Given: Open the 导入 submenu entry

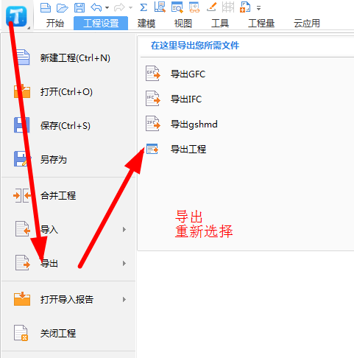Looking at the screenshot, I should (x=68, y=230).
